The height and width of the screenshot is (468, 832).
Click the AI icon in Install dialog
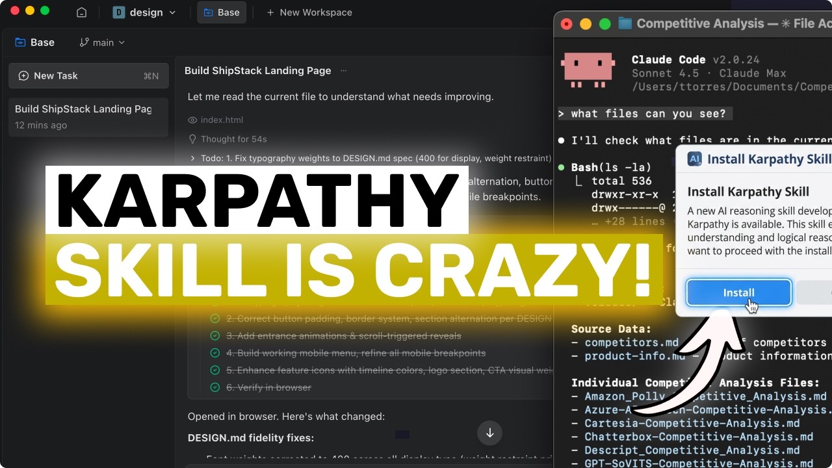[x=695, y=159]
